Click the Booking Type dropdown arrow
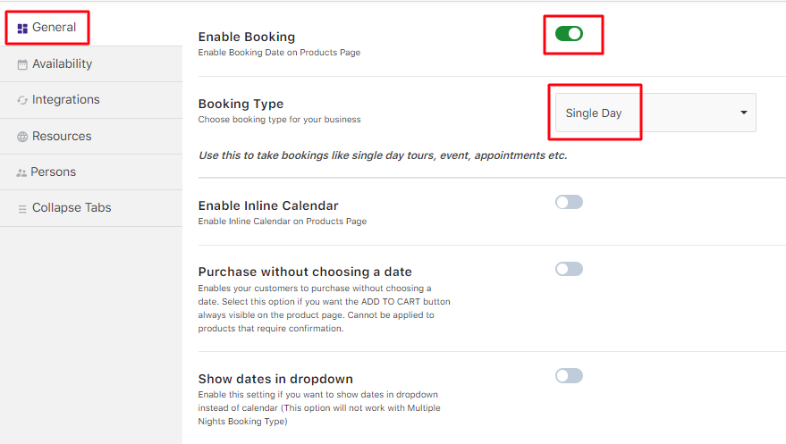 point(743,113)
